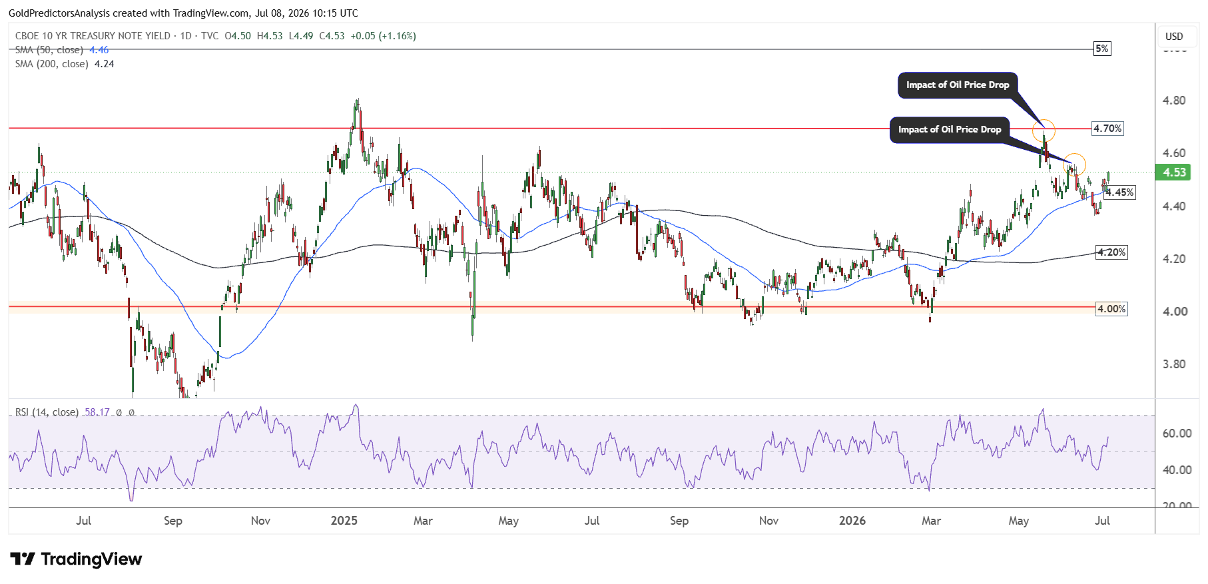This screenshot has width=1208, height=584.
Task: Click the 40.00 RSI axis value
Action: (x=1177, y=470)
